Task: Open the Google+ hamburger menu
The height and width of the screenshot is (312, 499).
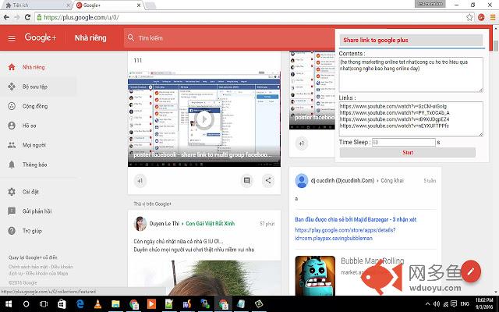Action: point(12,38)
